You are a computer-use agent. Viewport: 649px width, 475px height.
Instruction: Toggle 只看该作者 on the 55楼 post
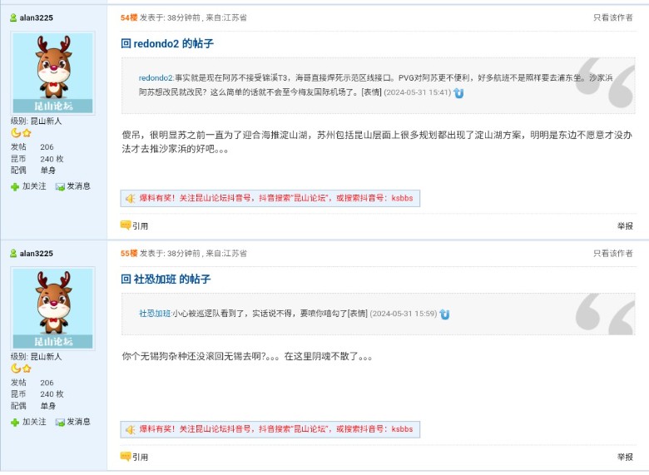tap(612, 253)
